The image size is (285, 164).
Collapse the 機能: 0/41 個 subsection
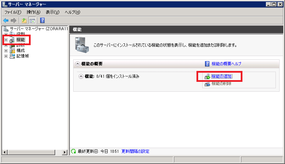click(x=81, y=76)
